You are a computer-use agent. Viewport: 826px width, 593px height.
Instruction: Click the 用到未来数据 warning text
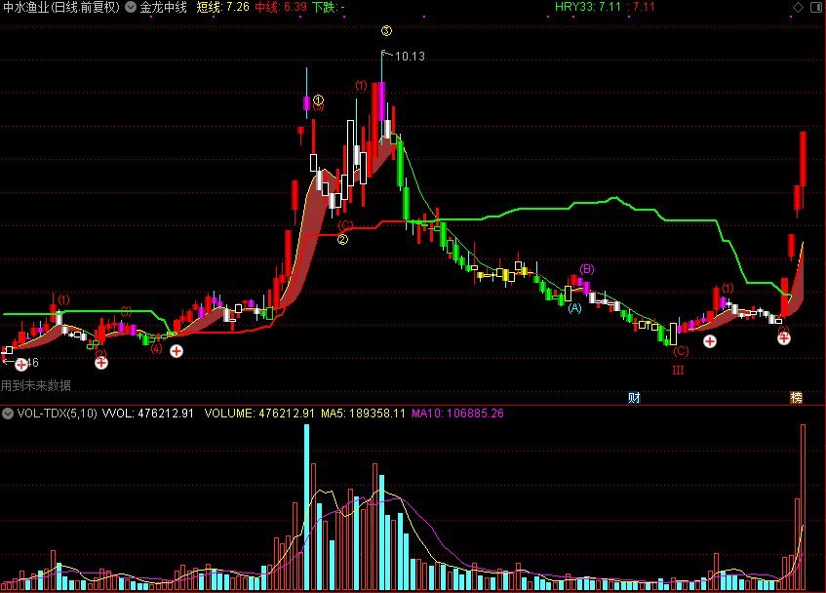click(36, 385)
